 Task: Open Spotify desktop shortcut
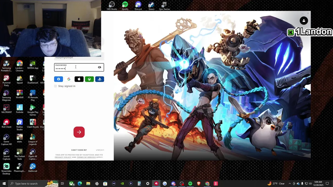point(125,6)
